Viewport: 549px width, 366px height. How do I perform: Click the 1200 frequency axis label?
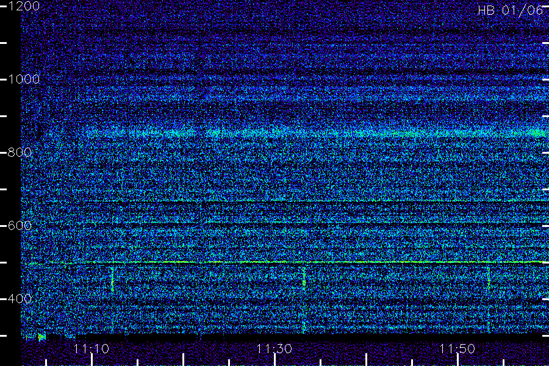click(24, 6)
